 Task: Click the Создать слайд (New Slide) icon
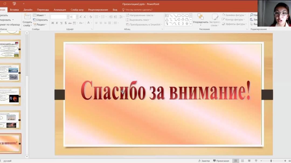[27, 17]
